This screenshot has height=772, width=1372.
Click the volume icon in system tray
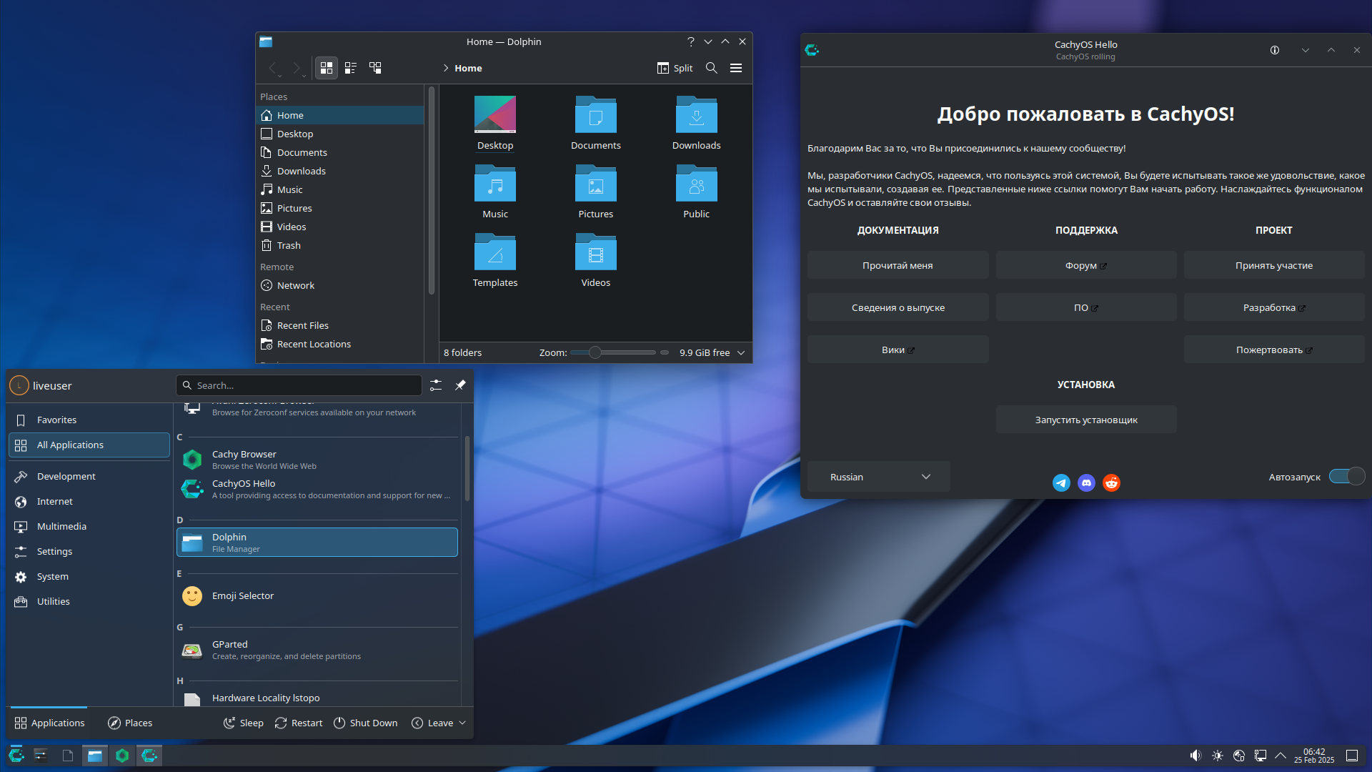point(1195,756)
